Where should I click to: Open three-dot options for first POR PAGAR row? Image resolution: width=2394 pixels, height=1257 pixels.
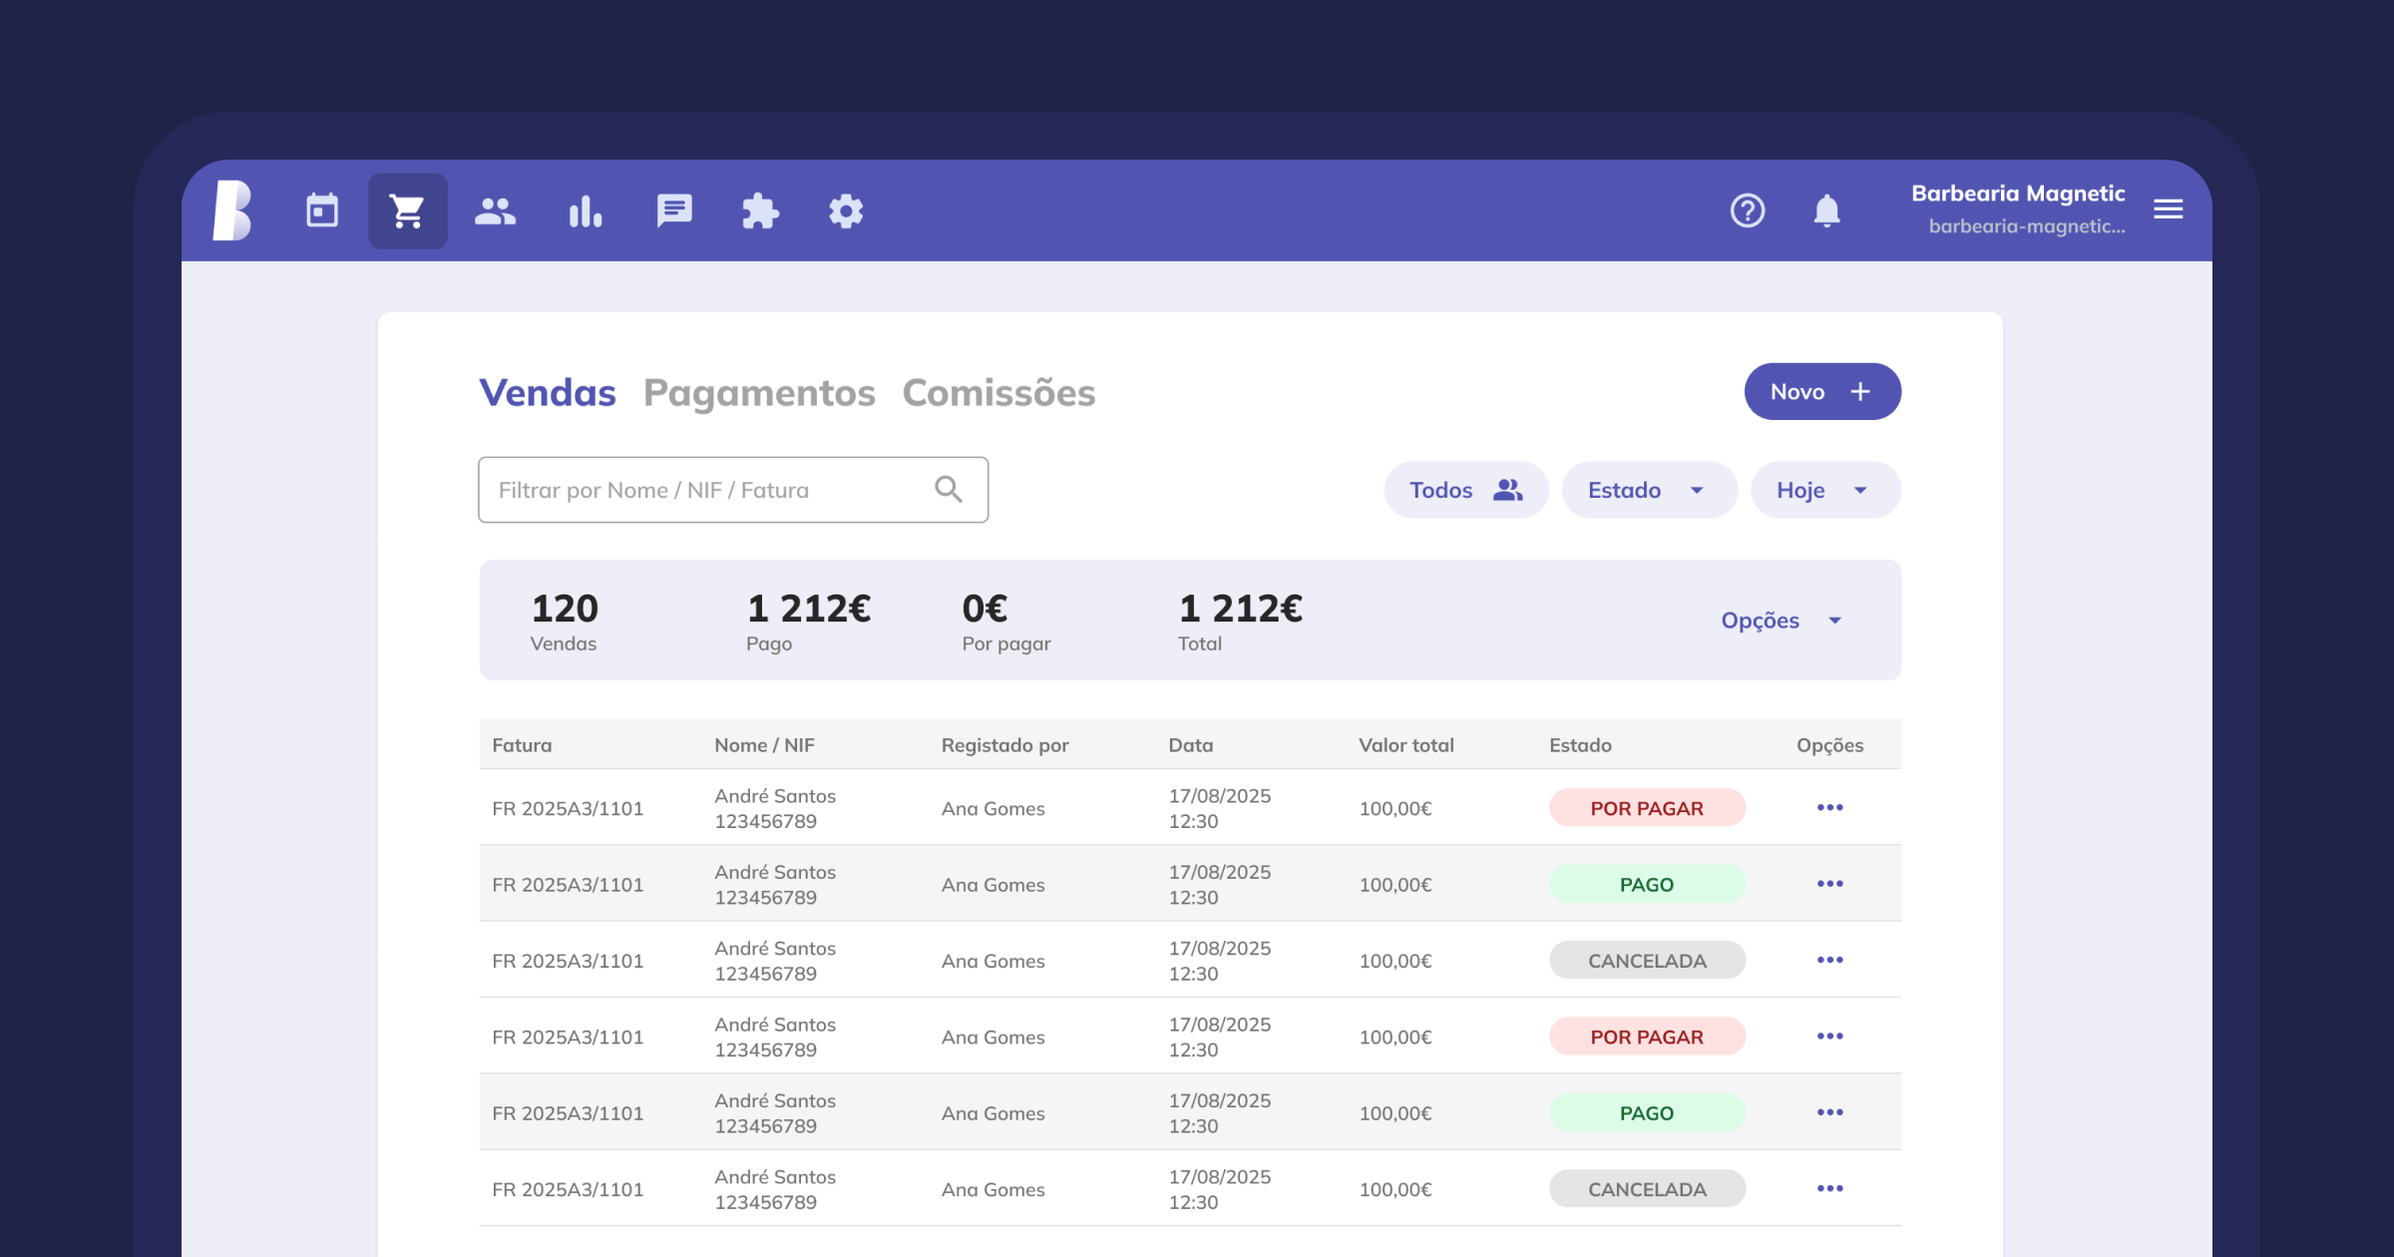point(1829,807)
